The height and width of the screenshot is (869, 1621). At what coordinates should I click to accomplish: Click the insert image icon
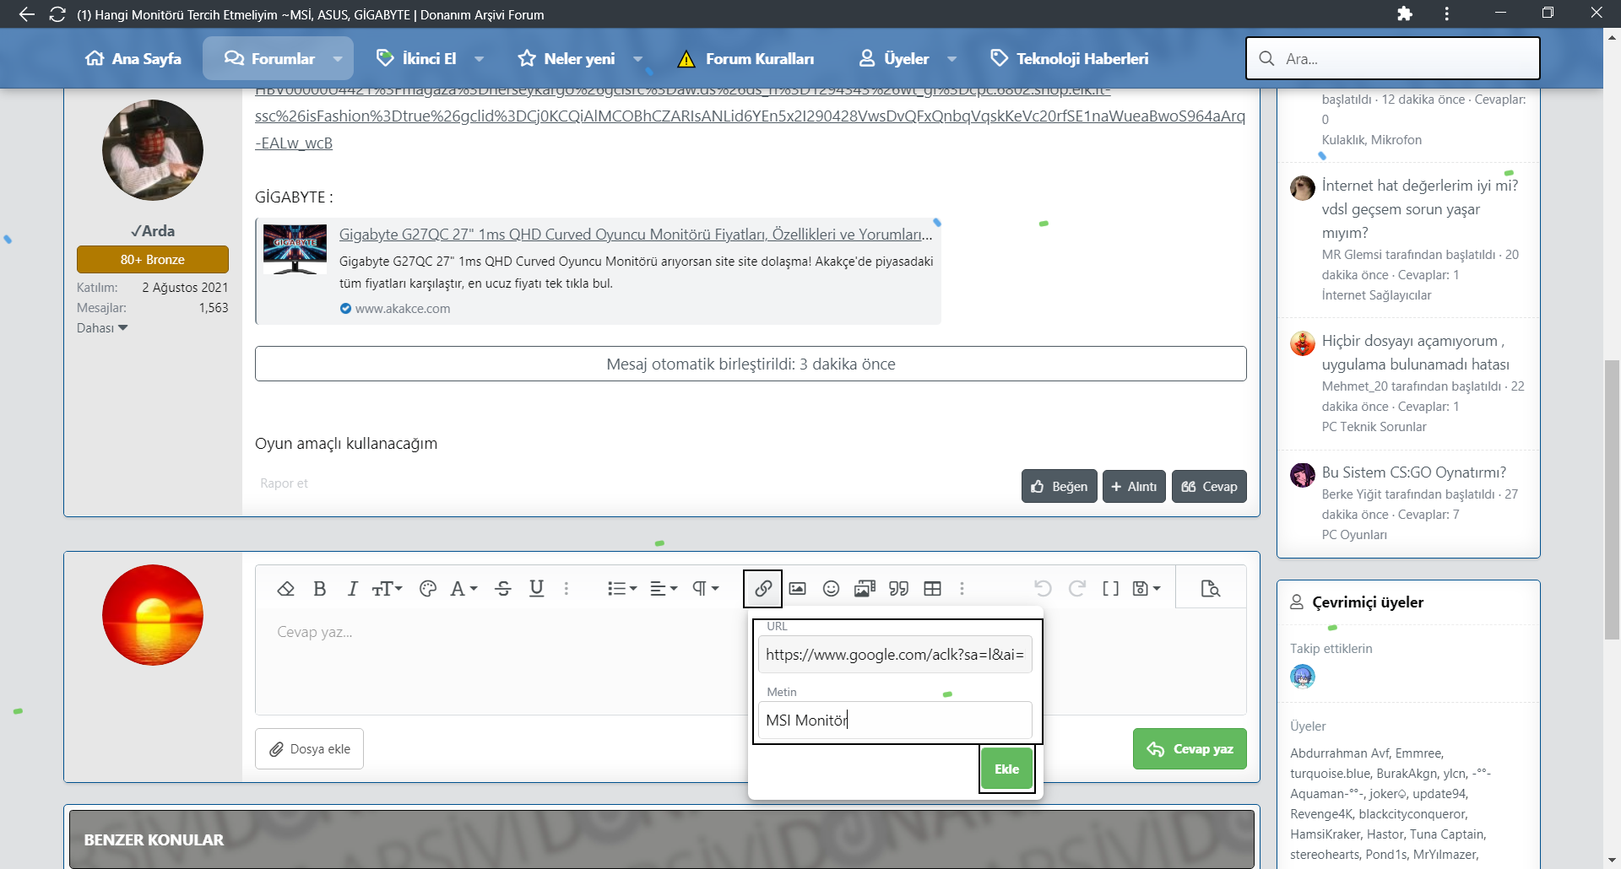(x=797, y=589)
